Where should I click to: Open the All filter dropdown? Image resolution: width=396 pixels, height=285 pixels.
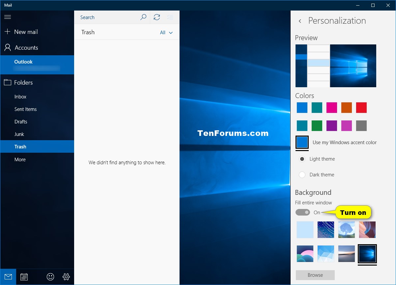[x=166, y=32]
